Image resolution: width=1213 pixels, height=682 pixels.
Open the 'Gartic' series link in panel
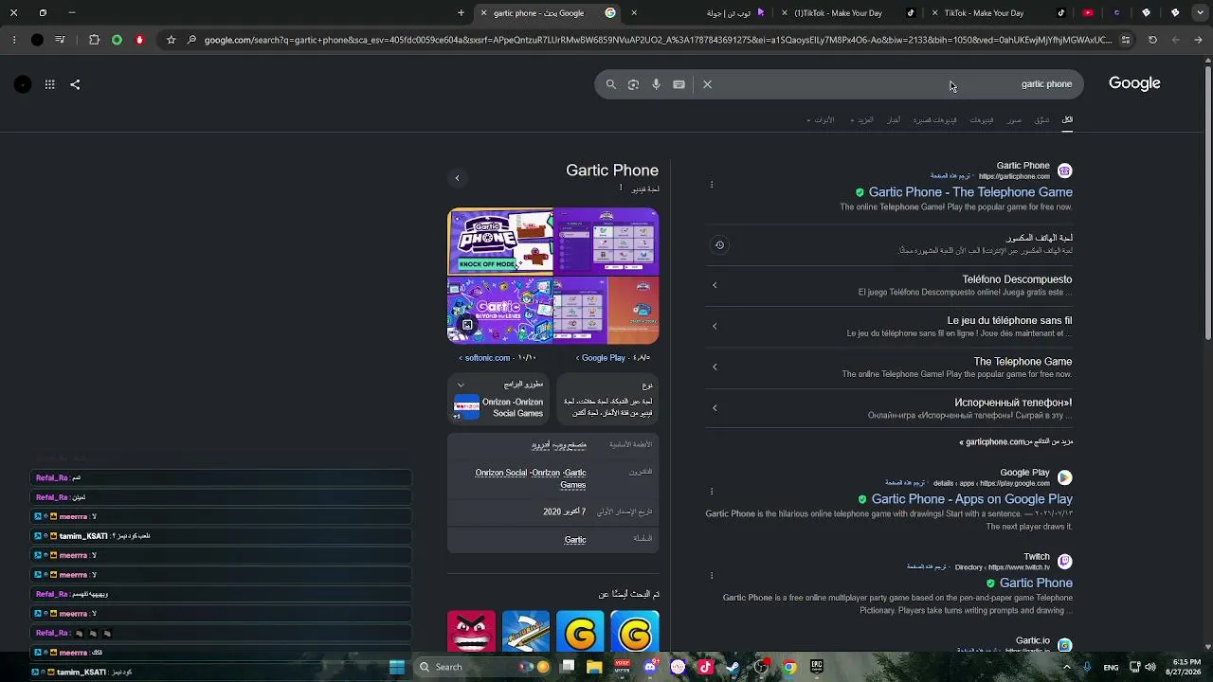pyautogui.click(x=575, y=540)
